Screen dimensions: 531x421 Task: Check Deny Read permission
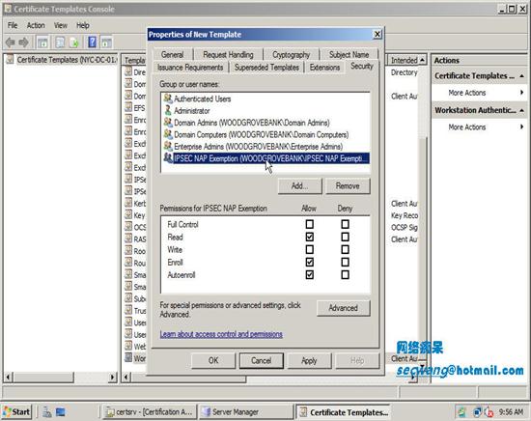click(x=345, y=237)
